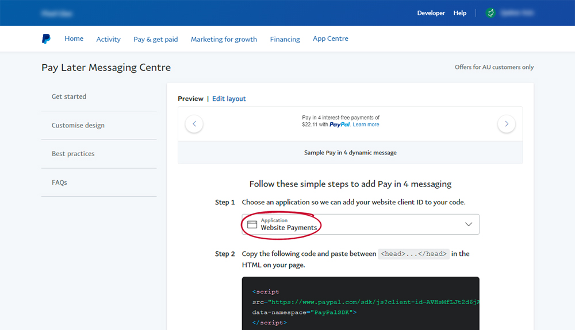Open the profile avatar icon

click(490, 13)
